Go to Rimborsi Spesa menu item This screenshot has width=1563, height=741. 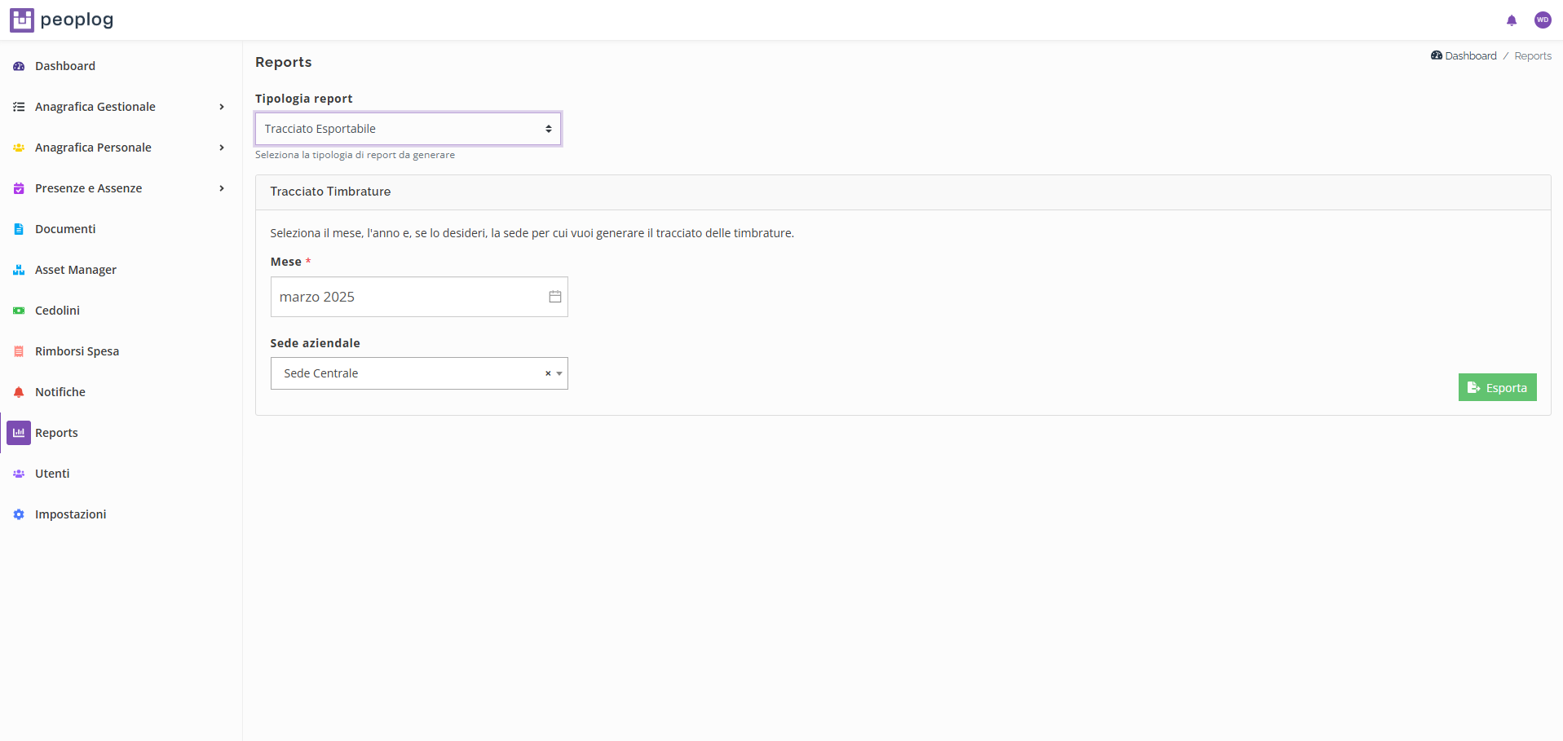[77, 351]
